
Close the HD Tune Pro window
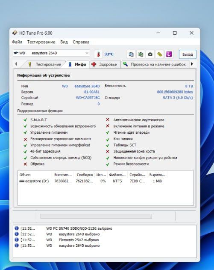(x=191, y=33)
